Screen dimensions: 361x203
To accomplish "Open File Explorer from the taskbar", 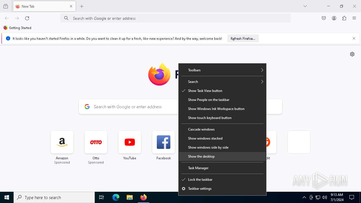I will (x=130, y=197).
